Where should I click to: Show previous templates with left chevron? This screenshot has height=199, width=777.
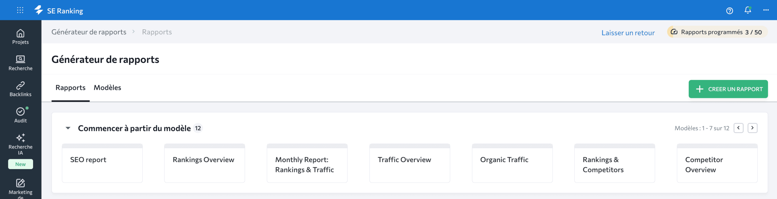(x=738, y=128)
